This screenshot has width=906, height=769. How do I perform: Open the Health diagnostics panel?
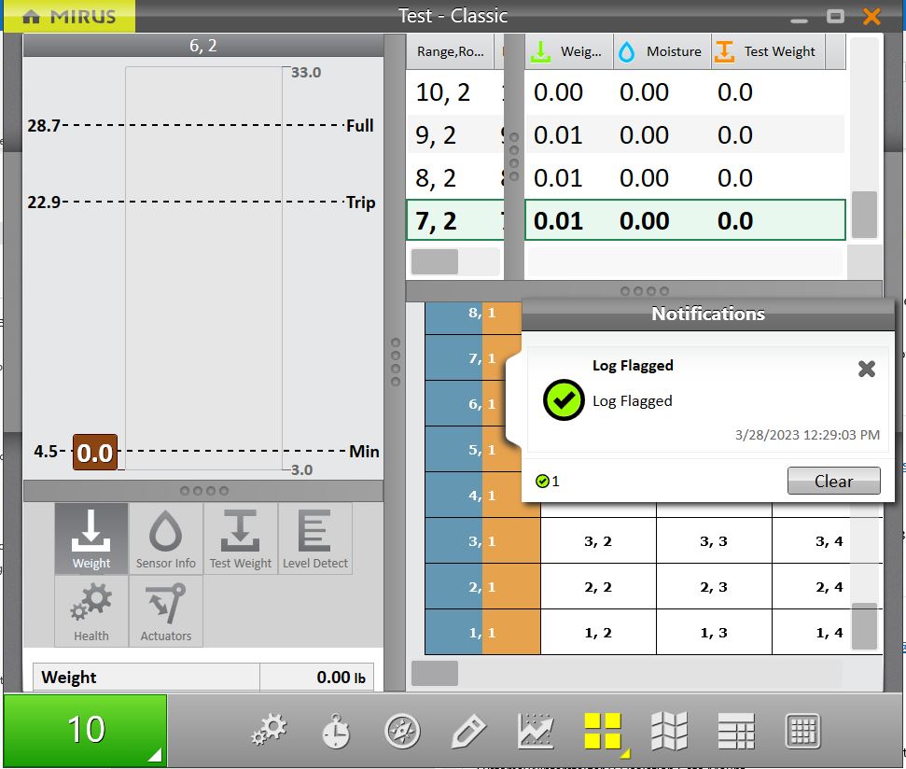[91, 611]
